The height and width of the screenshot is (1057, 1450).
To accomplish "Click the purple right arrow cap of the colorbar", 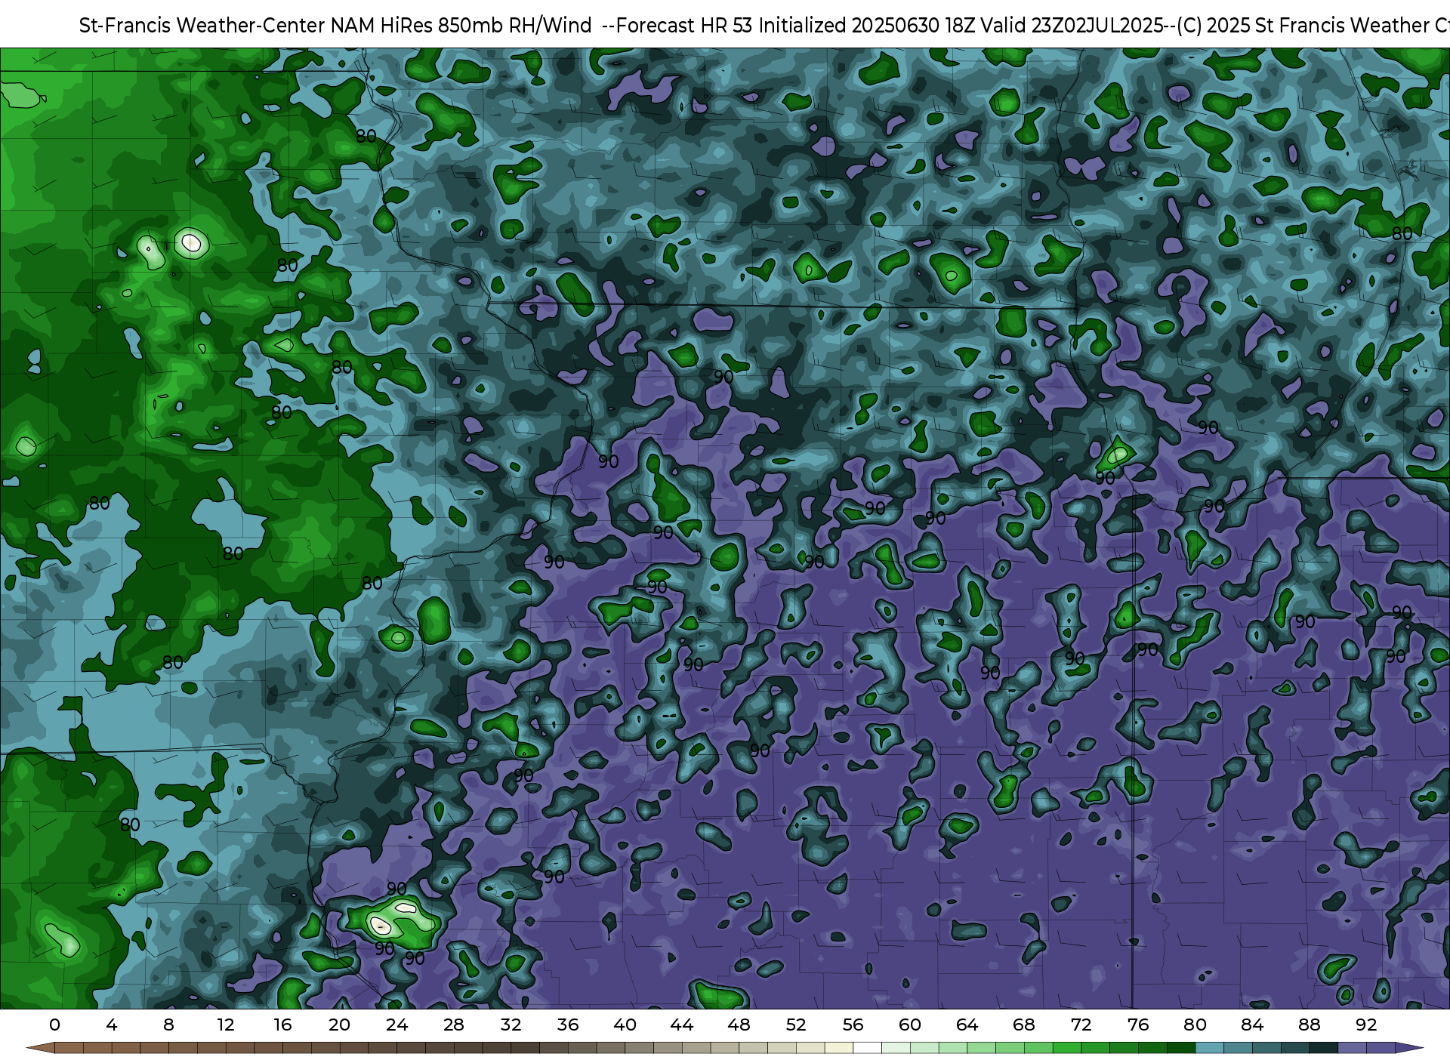I will pos(1409,1048).
